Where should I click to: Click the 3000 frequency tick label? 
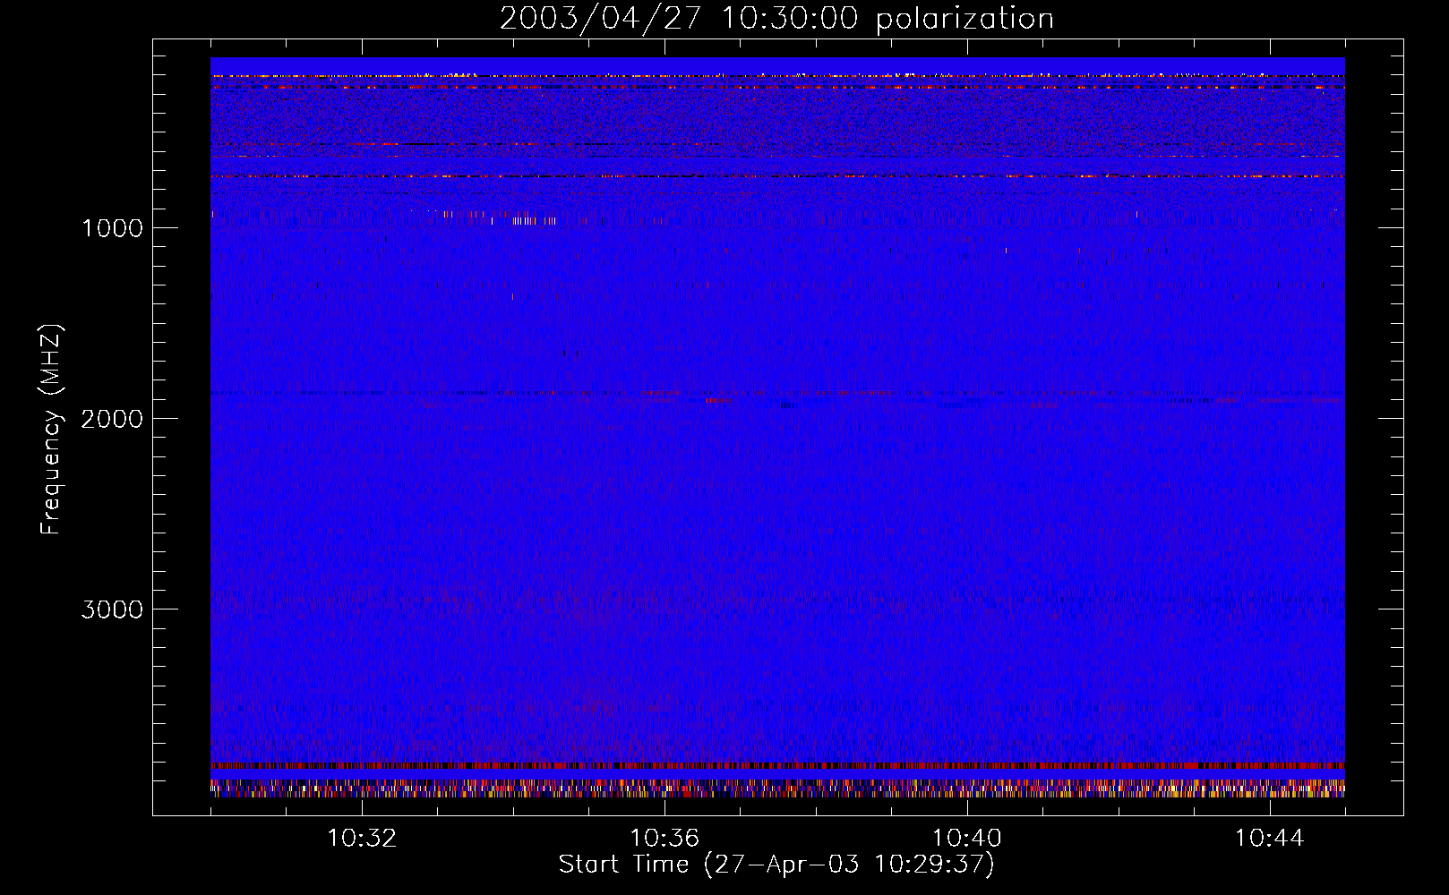coord(112,609)
